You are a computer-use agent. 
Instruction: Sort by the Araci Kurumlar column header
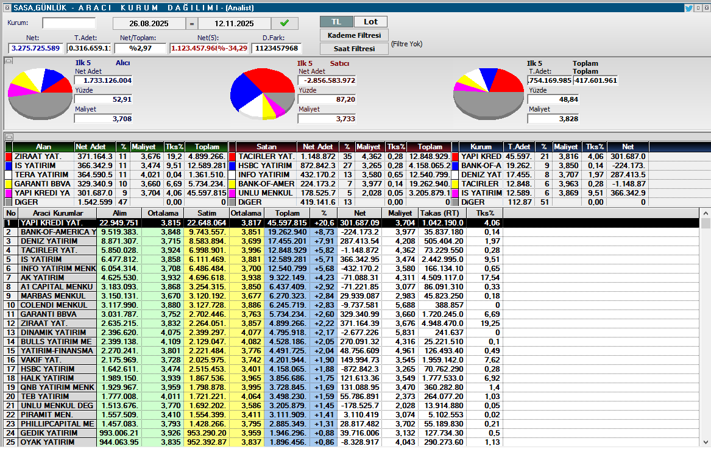pyautogui.click(x=57, y=213)
